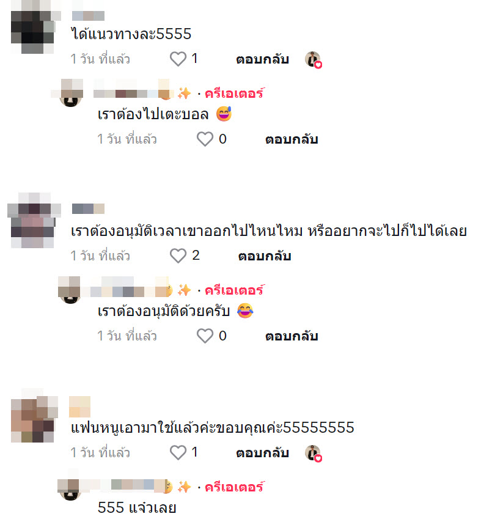495x522 pixels.
Task: Click creator-liked badge next to "แฟนหนูเอามาใช้แล้ว" comment
Action: [x=313, y=454]
